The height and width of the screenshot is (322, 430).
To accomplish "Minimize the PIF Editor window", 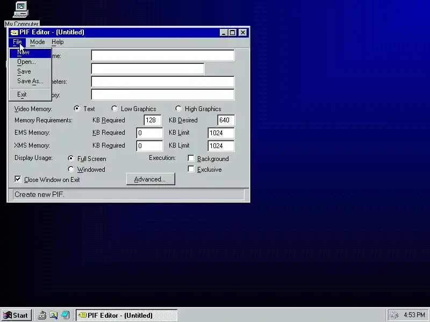I will (x=224, y=33).
